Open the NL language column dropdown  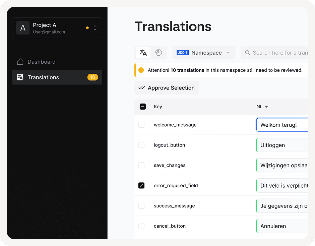(x=262, y=107)
